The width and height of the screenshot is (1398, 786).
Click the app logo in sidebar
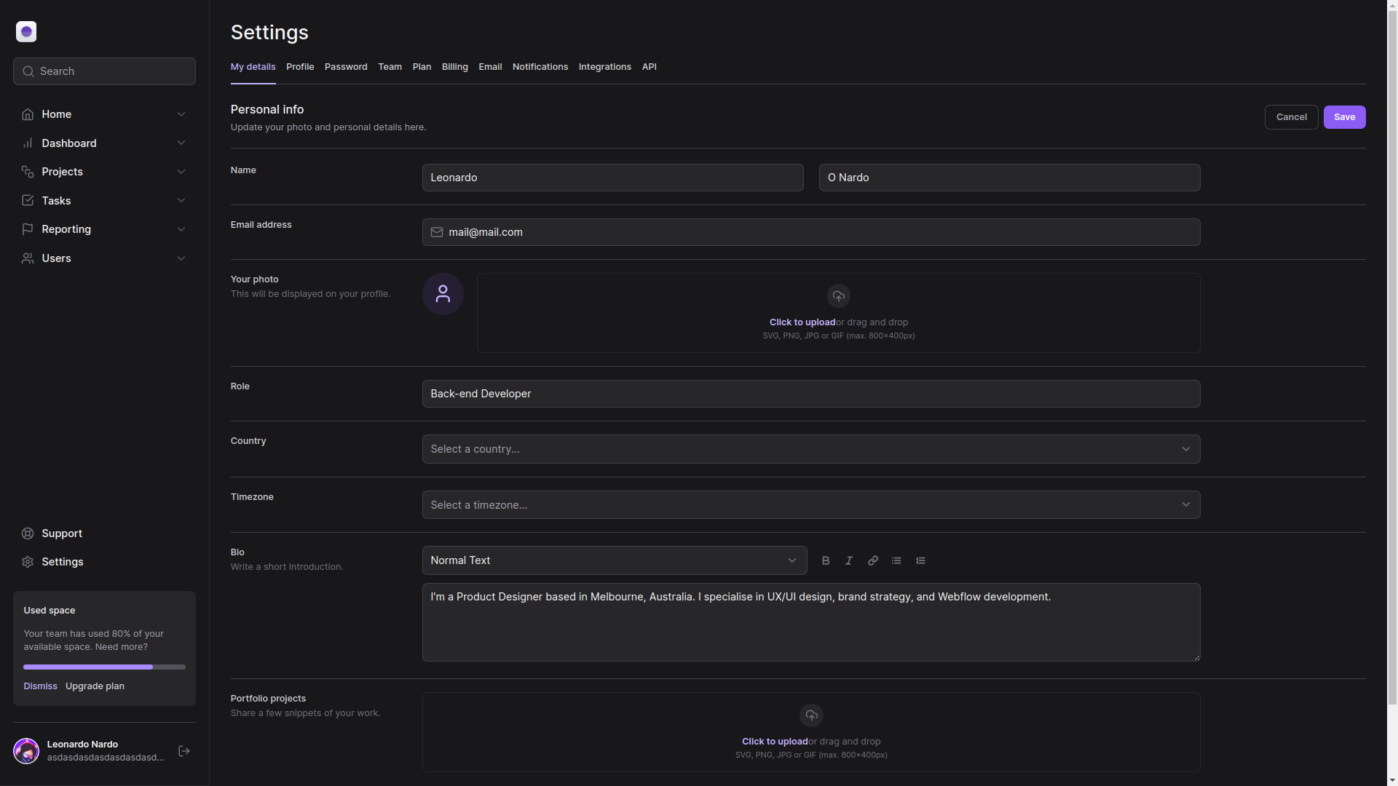click(26, 31)
